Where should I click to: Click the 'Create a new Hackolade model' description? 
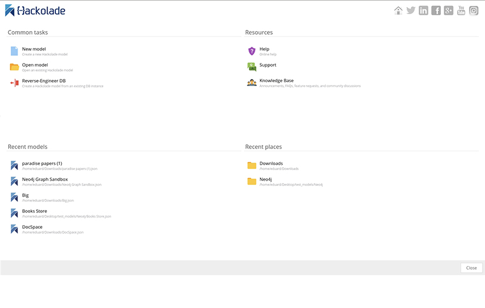(45, 55)
